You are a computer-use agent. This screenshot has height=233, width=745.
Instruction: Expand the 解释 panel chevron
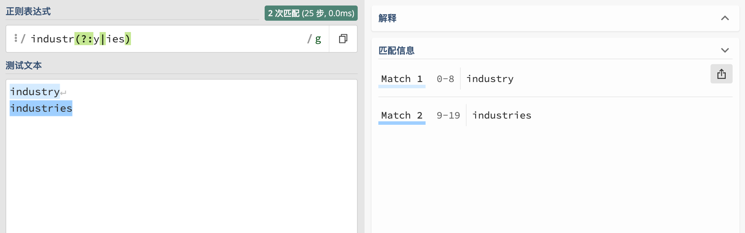coord(725,18)
